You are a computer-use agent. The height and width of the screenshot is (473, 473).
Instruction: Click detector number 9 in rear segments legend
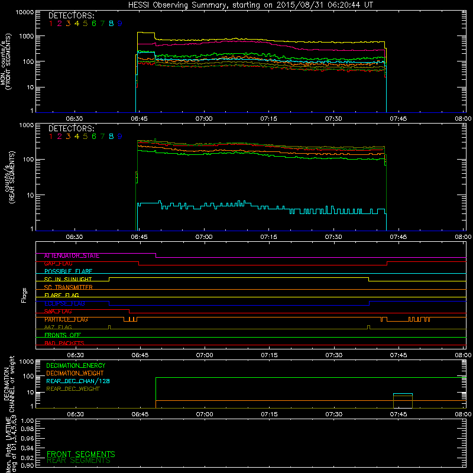click(120, 137)
